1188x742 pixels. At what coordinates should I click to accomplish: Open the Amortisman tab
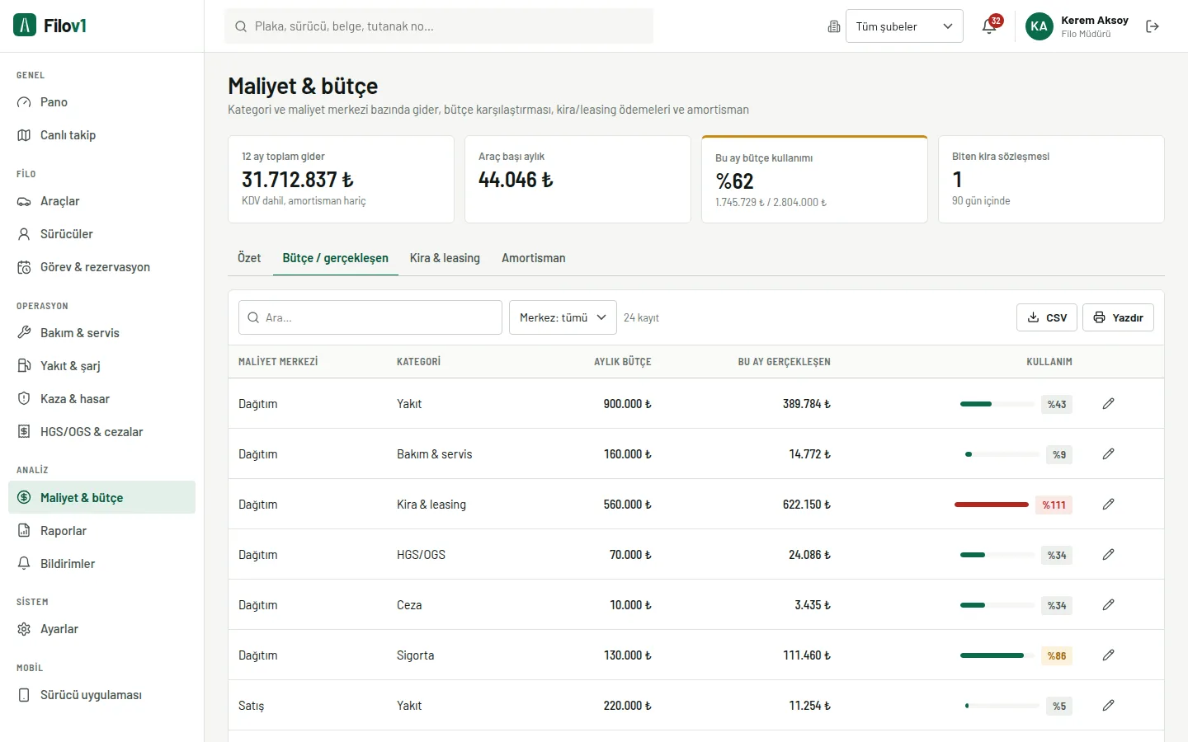click(x=534, y=258)
